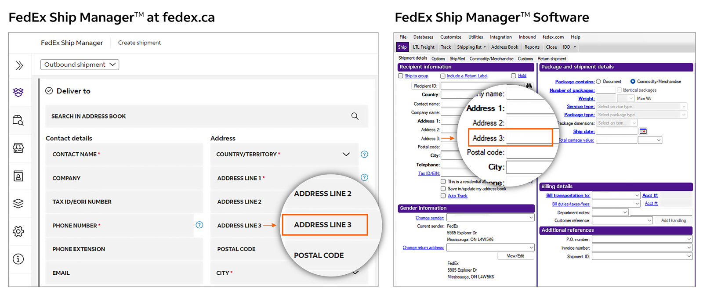The height and width of the screenshot is (298, 703).
Task: Open the Outbound shipment dropdown
Action: pyautogui.click(x=80, y=65)
